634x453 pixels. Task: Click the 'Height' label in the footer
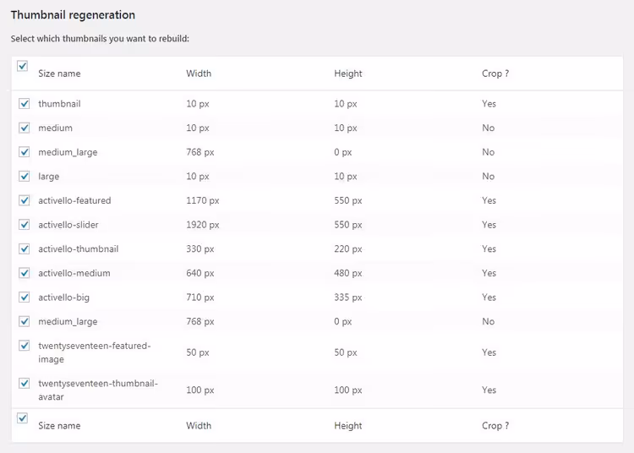(348, 425)
